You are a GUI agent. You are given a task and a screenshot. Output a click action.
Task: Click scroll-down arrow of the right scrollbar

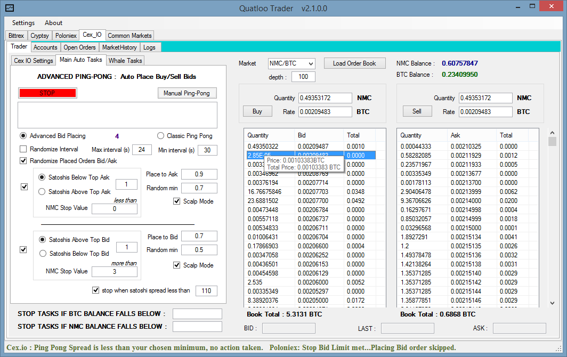[x=553, y=303]
